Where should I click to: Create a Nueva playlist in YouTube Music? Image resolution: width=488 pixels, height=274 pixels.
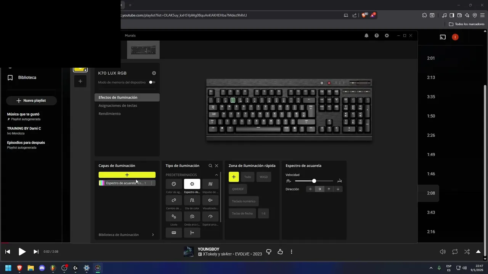point(31,100)
